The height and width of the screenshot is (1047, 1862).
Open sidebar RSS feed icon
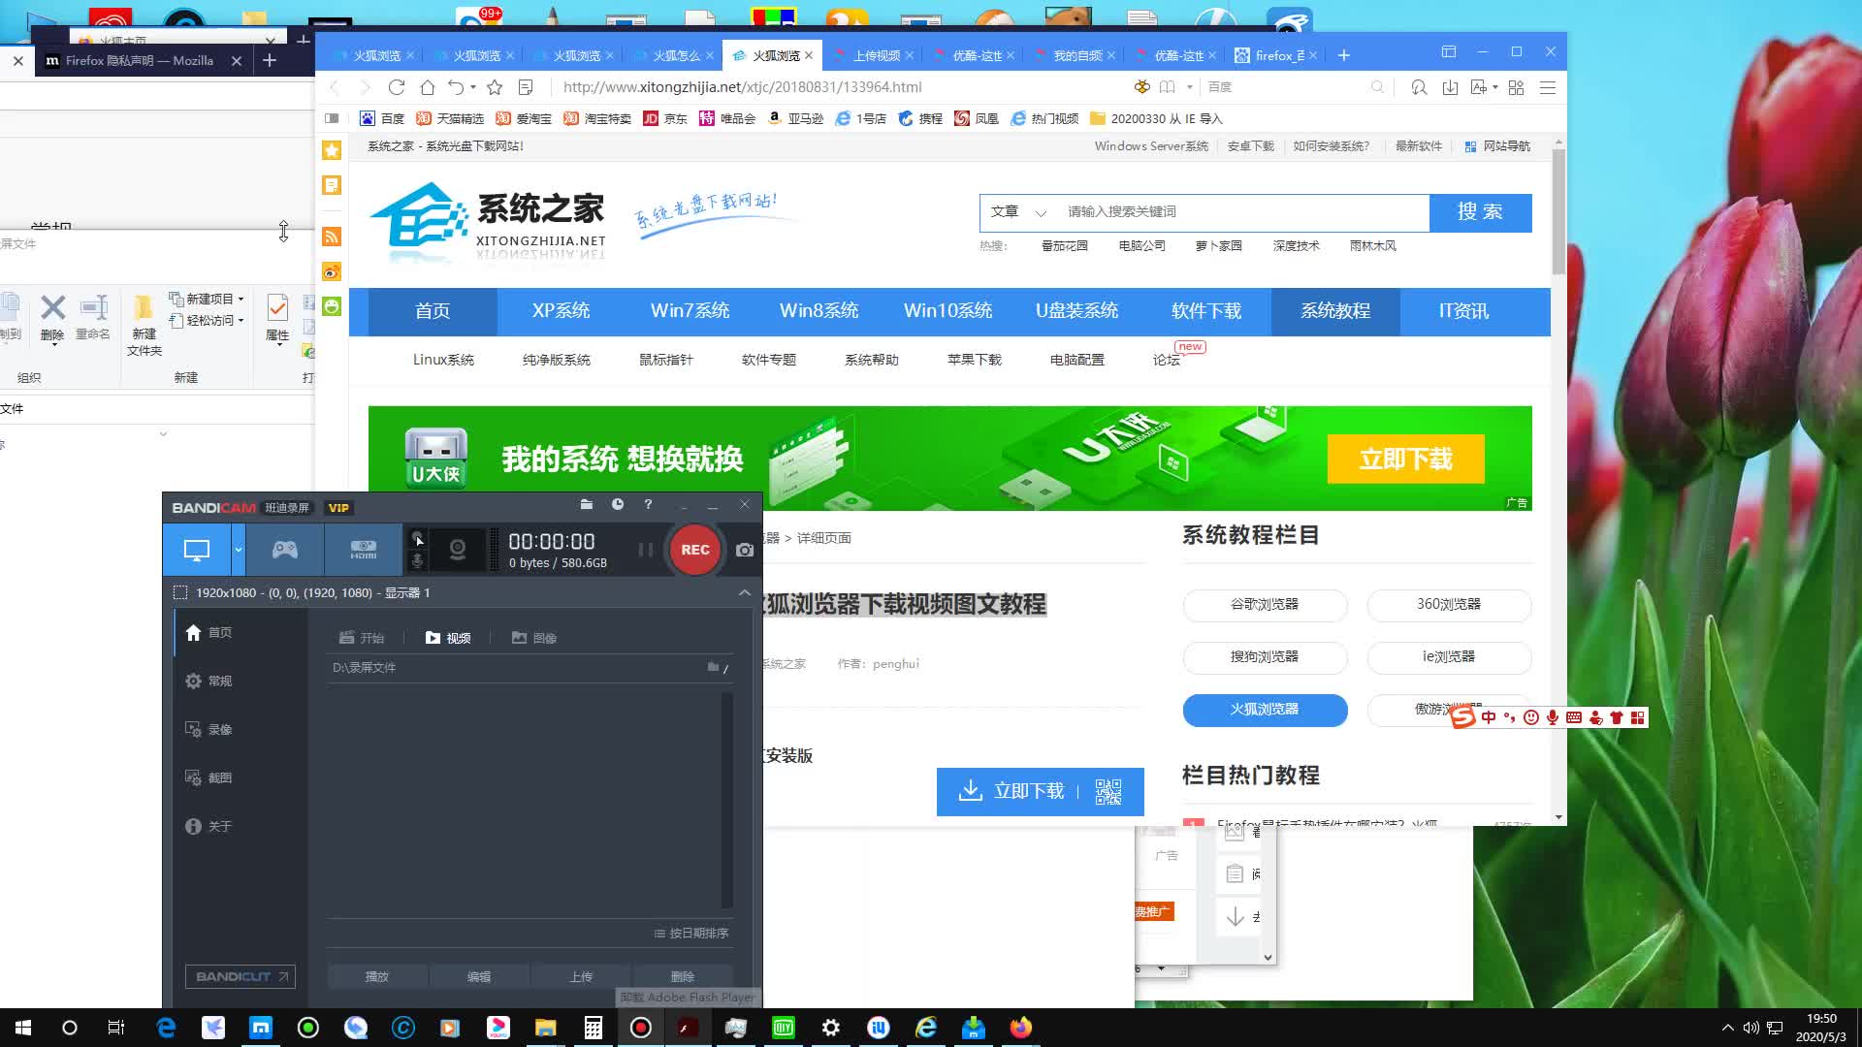[x=332, y=237]
